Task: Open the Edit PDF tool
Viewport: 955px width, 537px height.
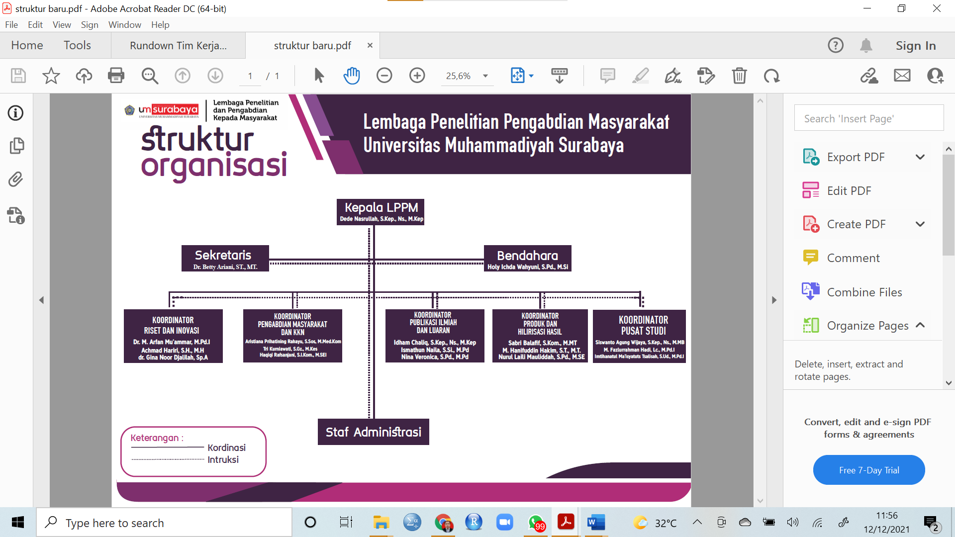Action: pyautogui.click(x=849, y=191)
